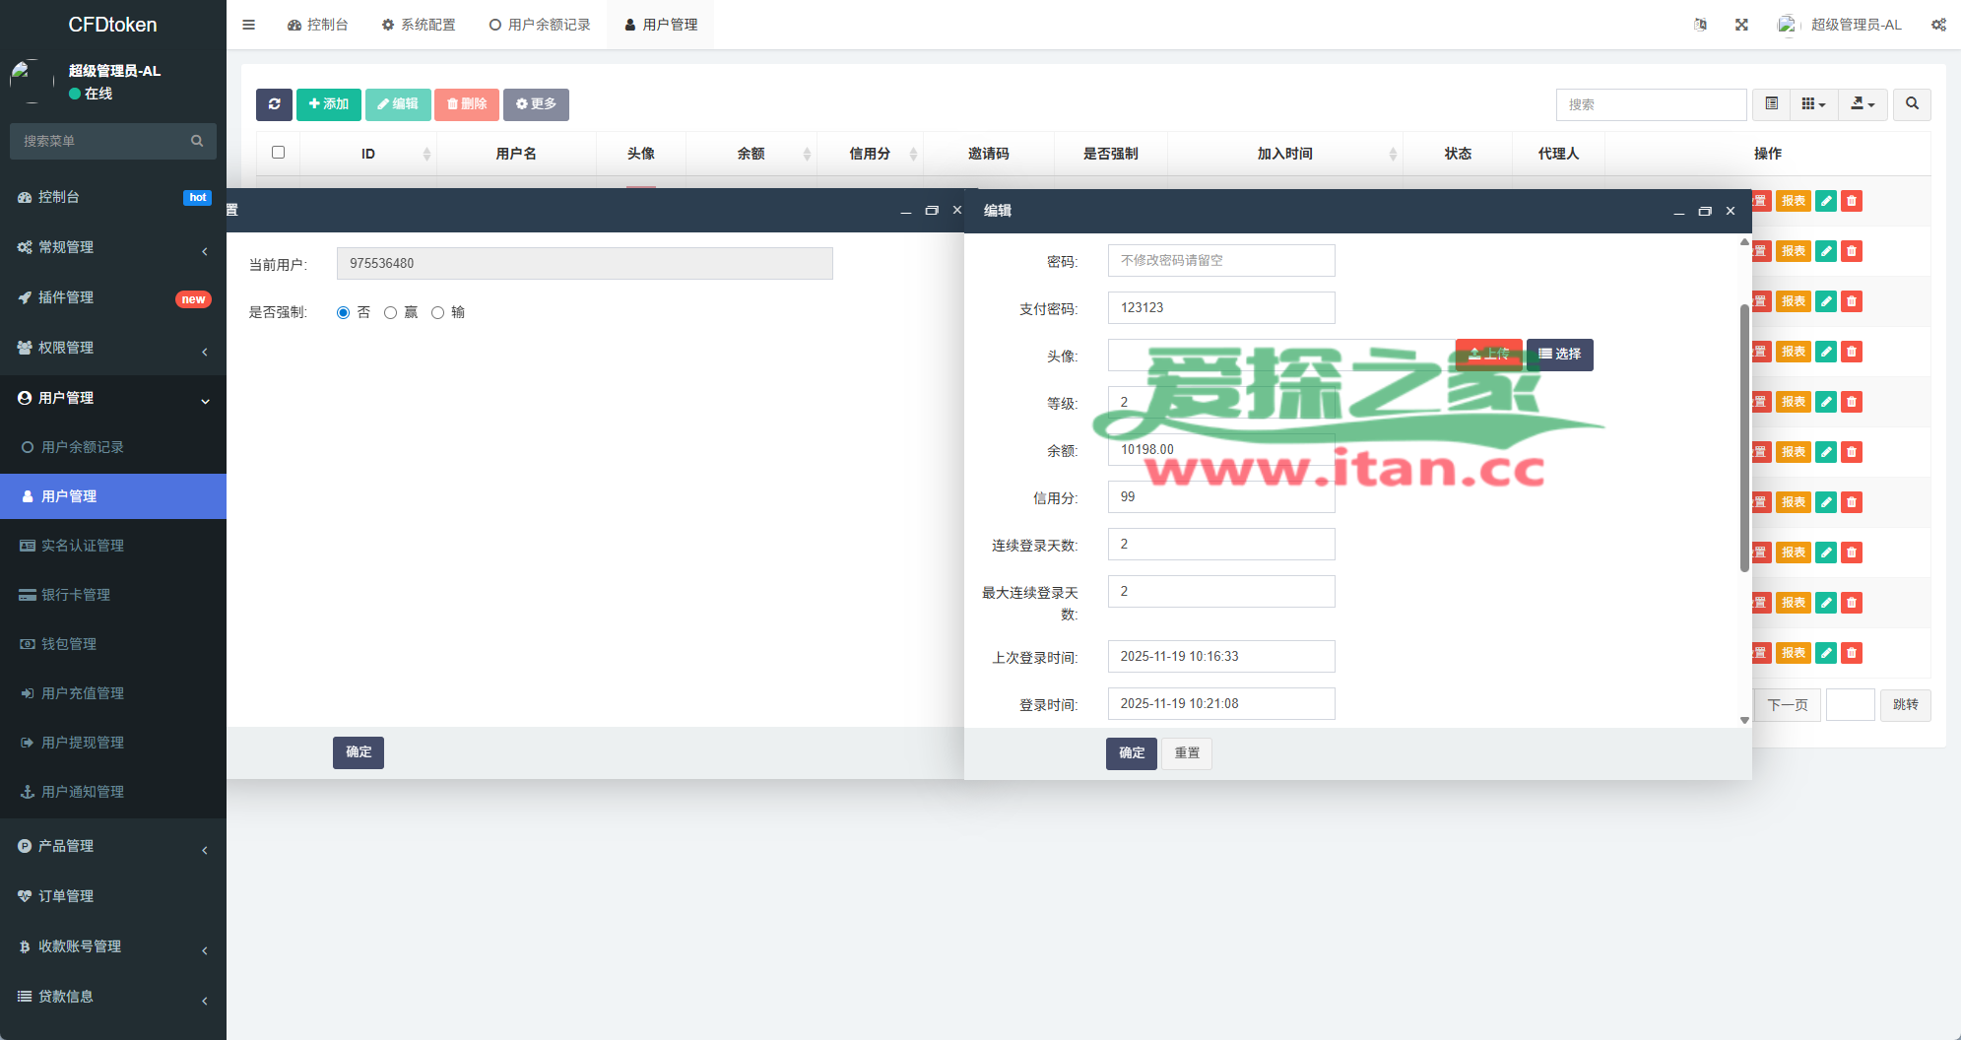Toggle the table view list icon
Screen dimensions: 1961x1040
coord(1771,104)
